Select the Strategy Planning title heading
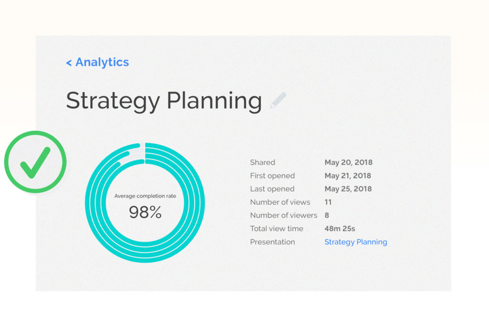This screenshot has height=327, width=489. tap(164, 101)
